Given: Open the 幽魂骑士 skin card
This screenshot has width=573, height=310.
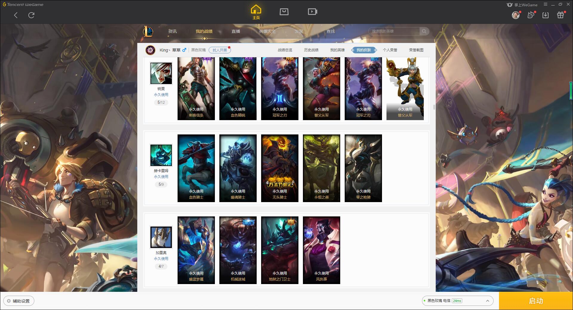Looking at the screenshot, I should [x=238, y=168].
